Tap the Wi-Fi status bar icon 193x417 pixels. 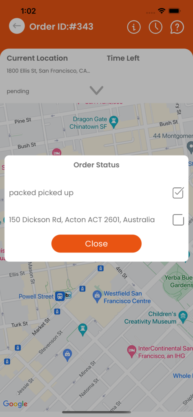(x=161, y=11)
